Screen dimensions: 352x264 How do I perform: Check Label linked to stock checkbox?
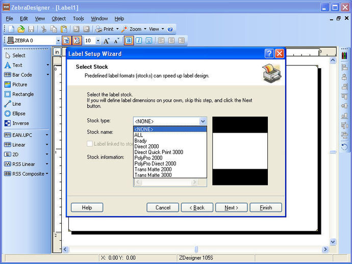(90, 144)
